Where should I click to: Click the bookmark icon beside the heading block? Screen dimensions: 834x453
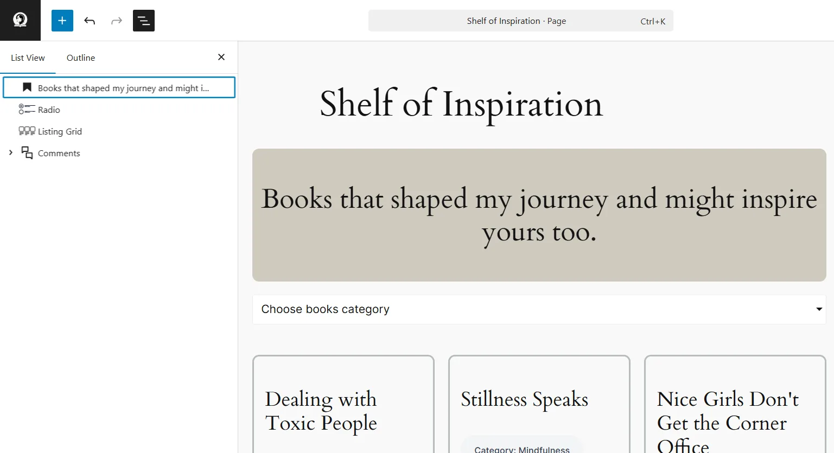pyautogui.click(x=27, y=87)
